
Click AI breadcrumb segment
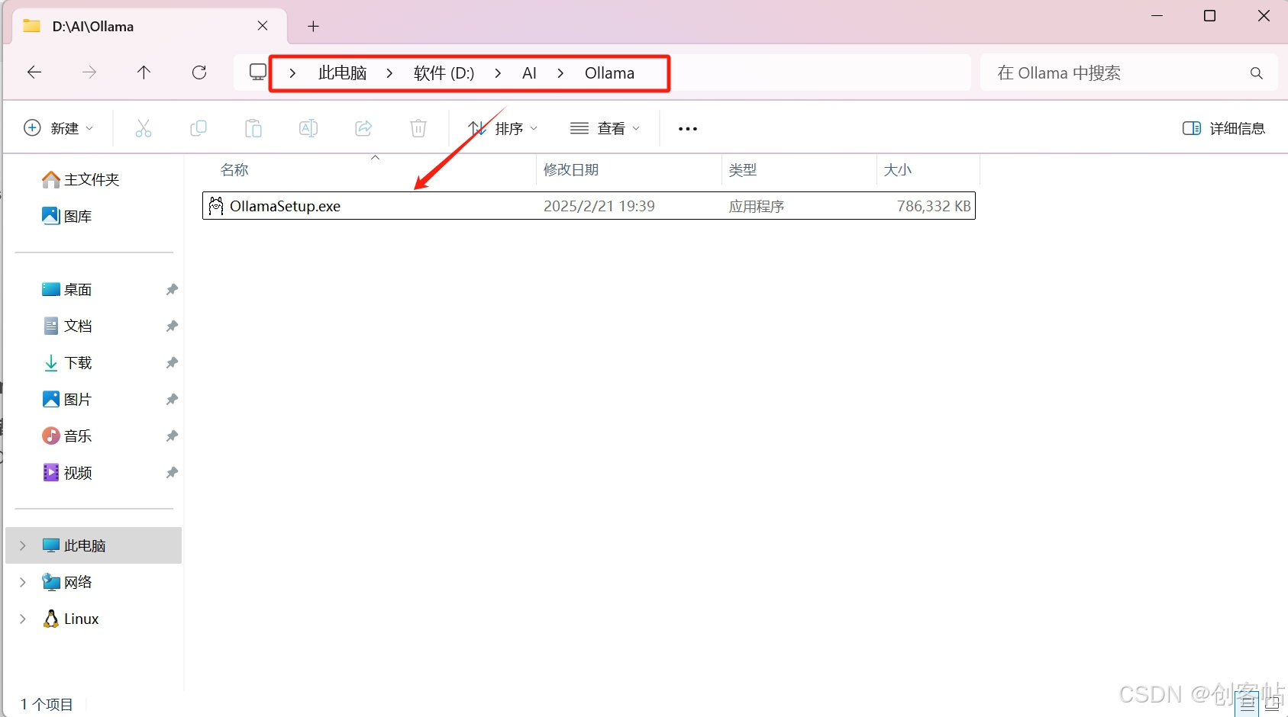529,73
